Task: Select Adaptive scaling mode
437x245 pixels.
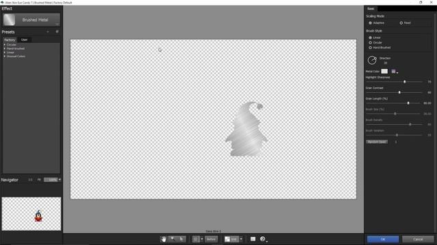Action: (x=370, y=22)
